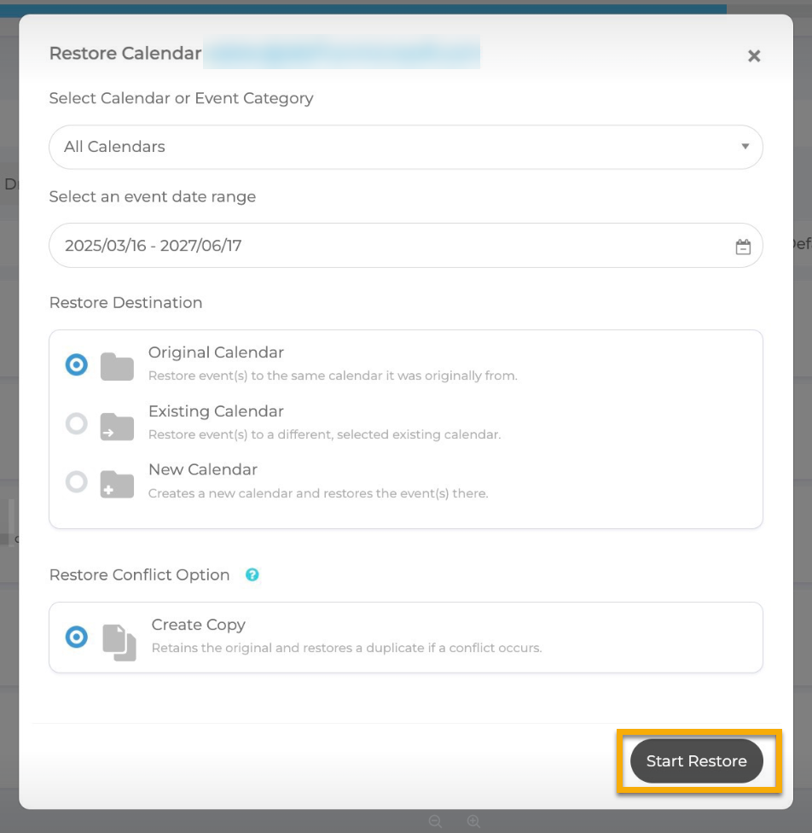The width and height of the screenshot is (812, 833).
Task: Select the Original Calendar radio button
Action: [77, 365]
